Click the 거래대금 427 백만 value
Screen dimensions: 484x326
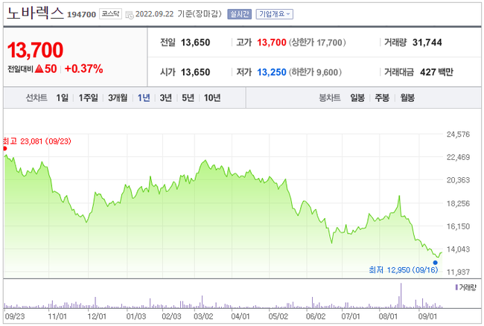pyautogui.click(x=436, y=72)
